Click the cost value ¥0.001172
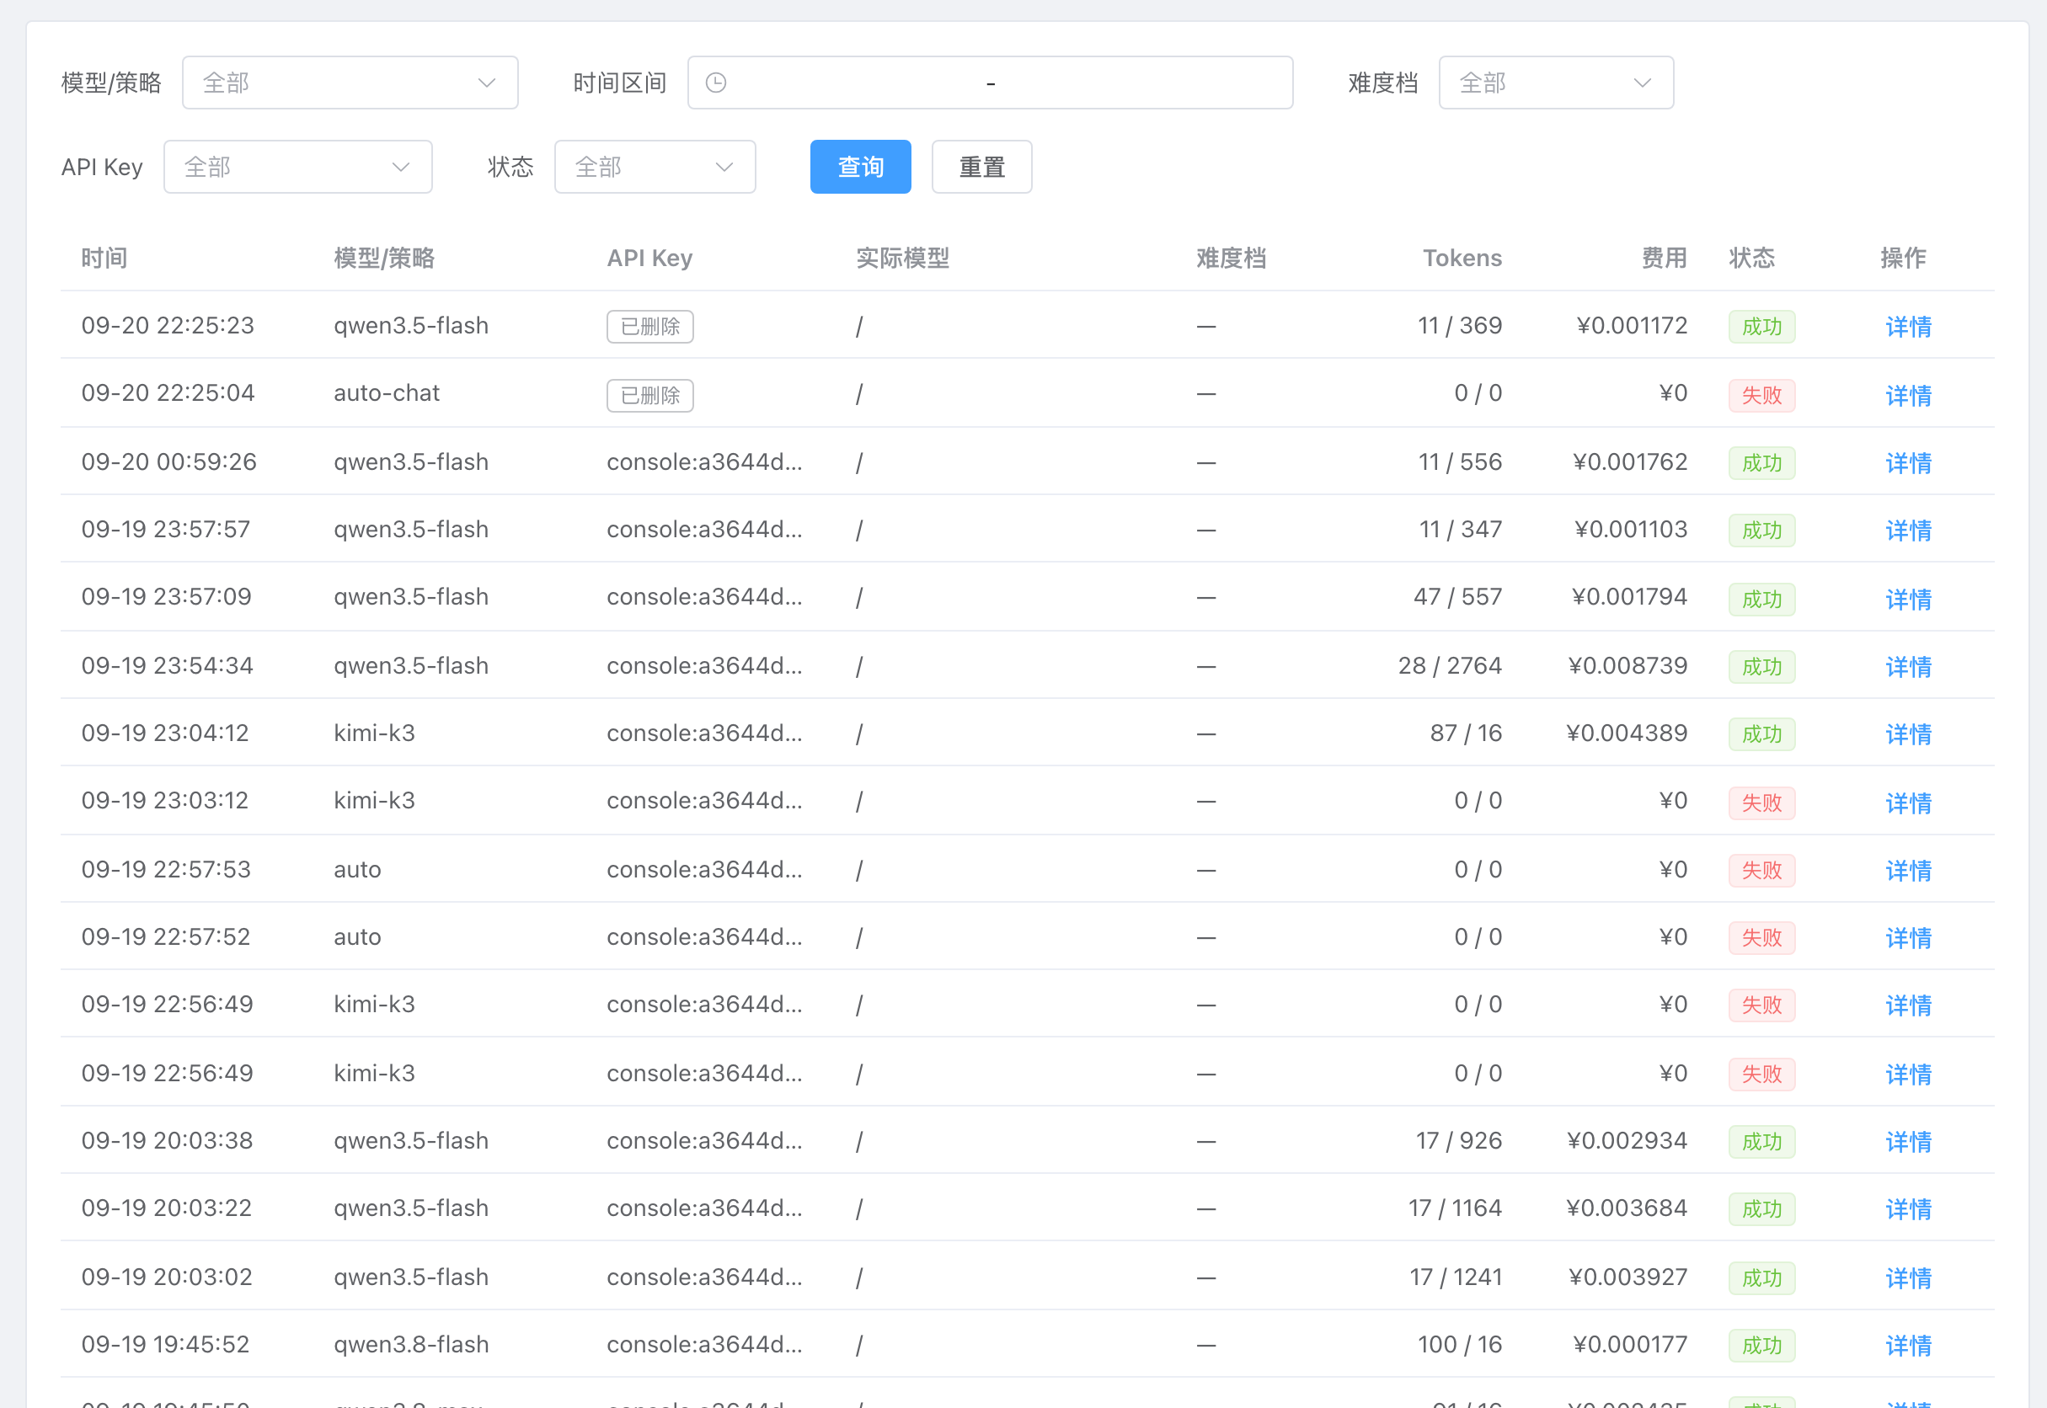Image resolution: width=2047 pixels, height=1408 pixels. (x=1632, y=326)
